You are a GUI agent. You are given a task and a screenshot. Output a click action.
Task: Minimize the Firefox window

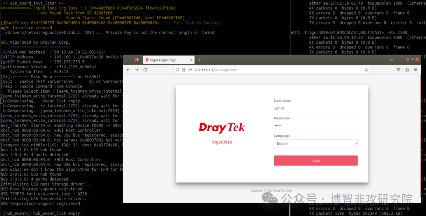407,60
